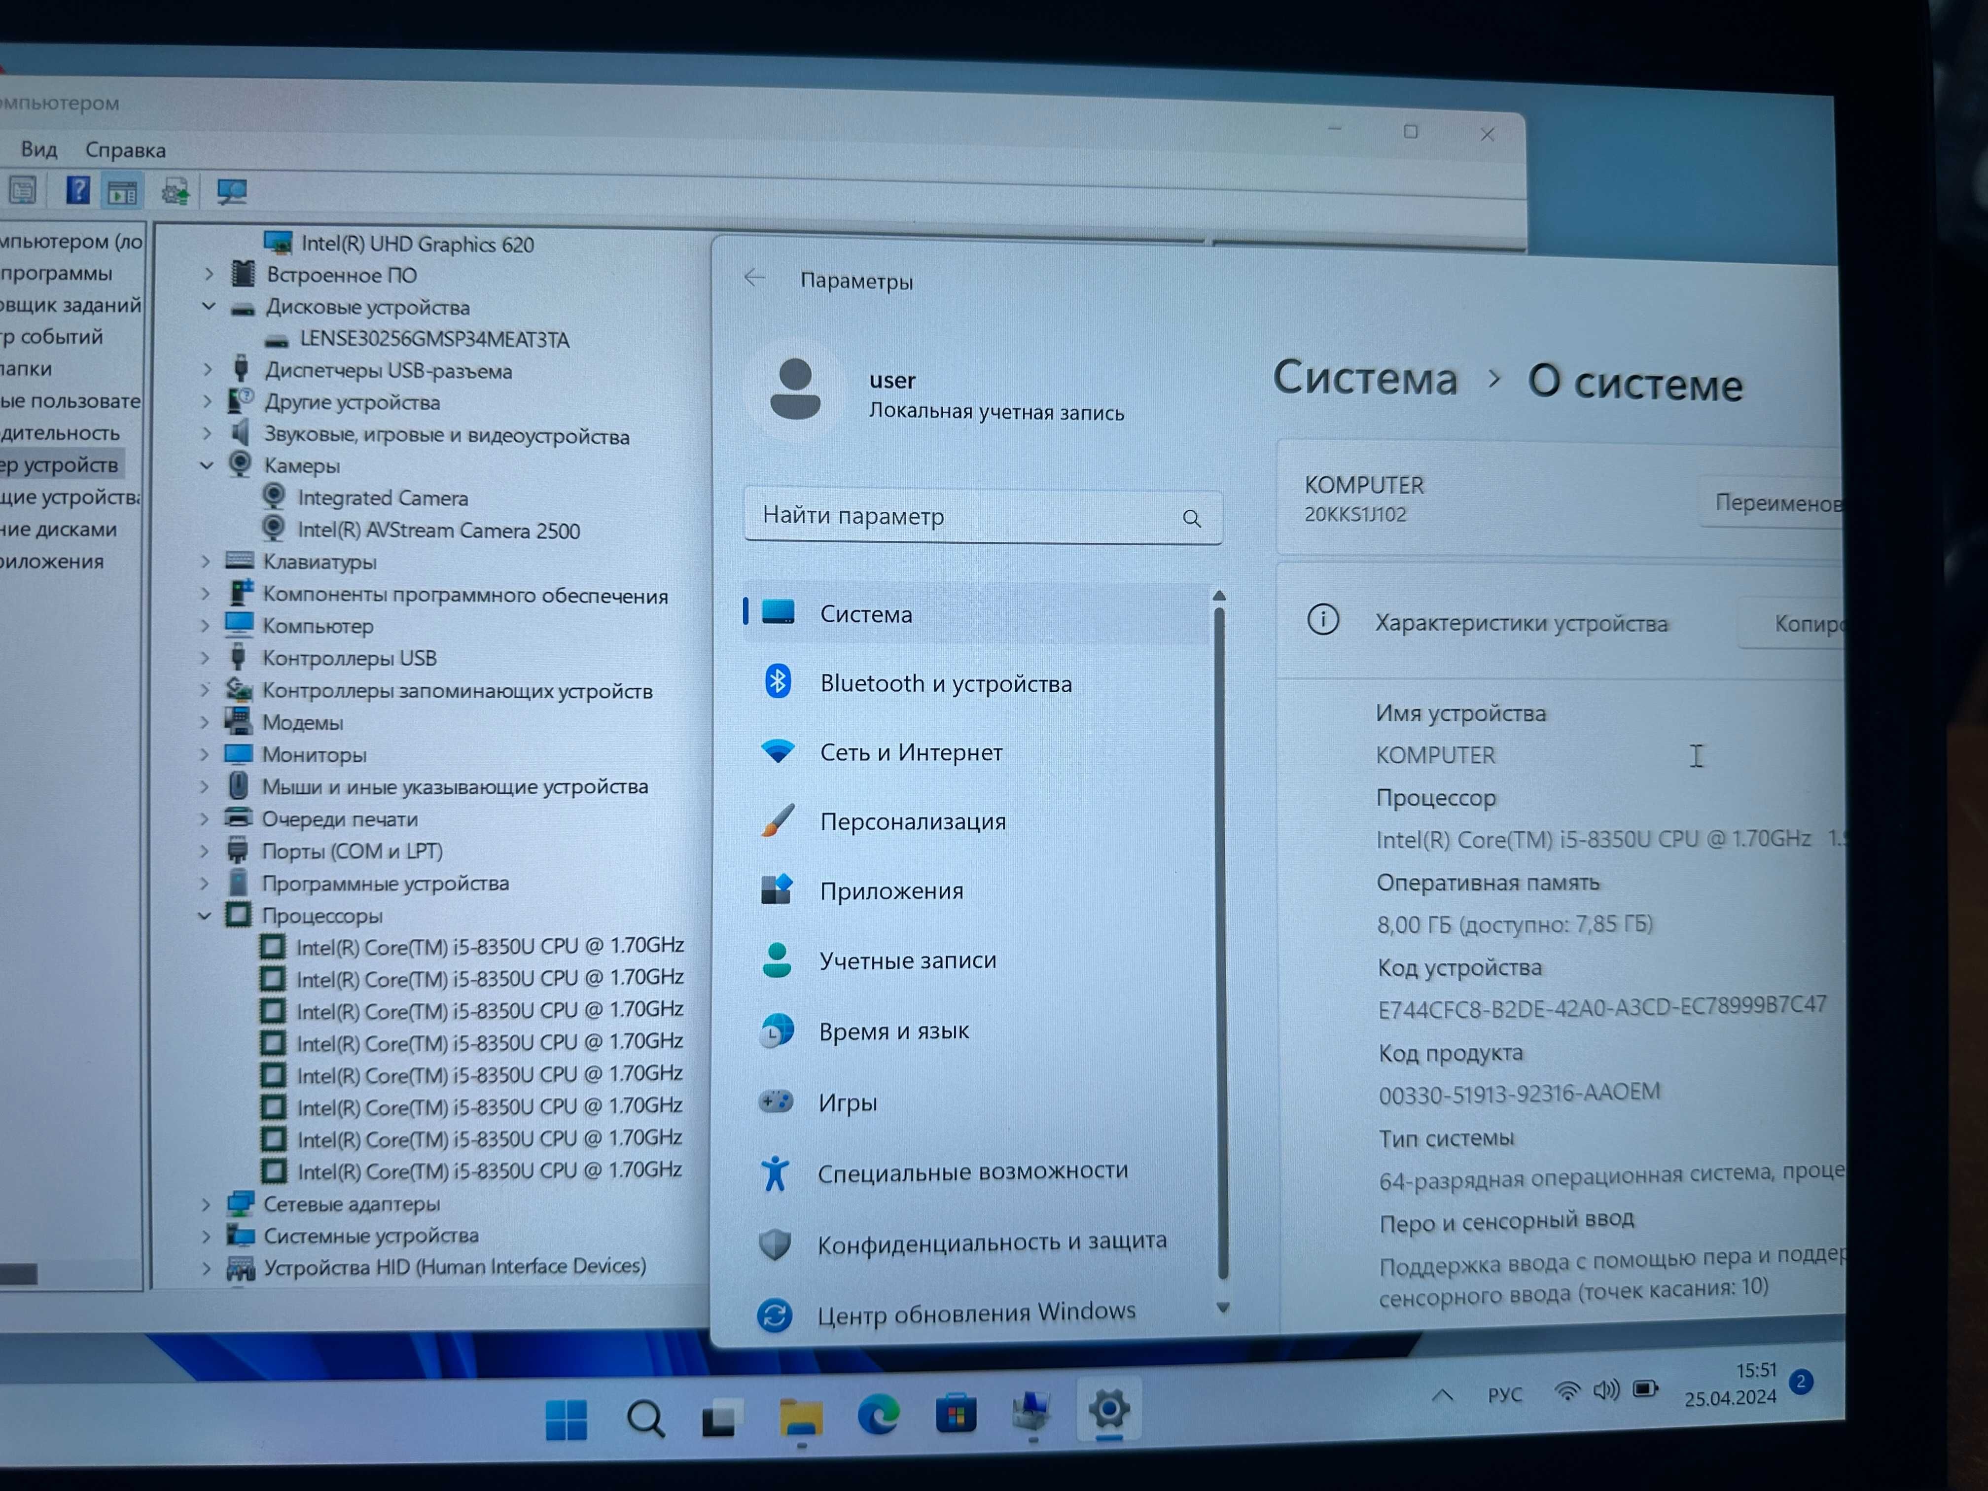Show hidden tray icons chevron
1988x1491 pixels.
[1443, 1395]
